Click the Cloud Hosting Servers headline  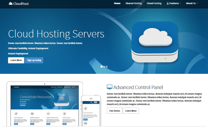pos(56,34)
